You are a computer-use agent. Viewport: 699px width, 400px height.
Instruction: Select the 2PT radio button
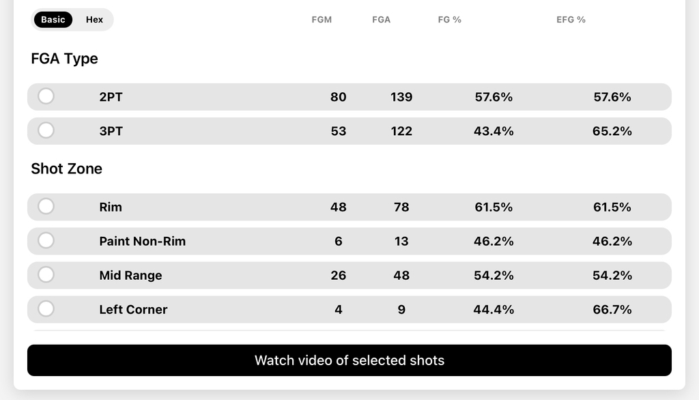point(46,96)
